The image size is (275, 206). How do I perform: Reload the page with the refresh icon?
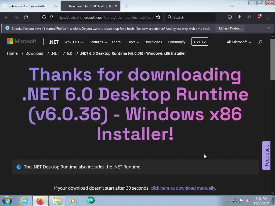(x=26, y=17)
